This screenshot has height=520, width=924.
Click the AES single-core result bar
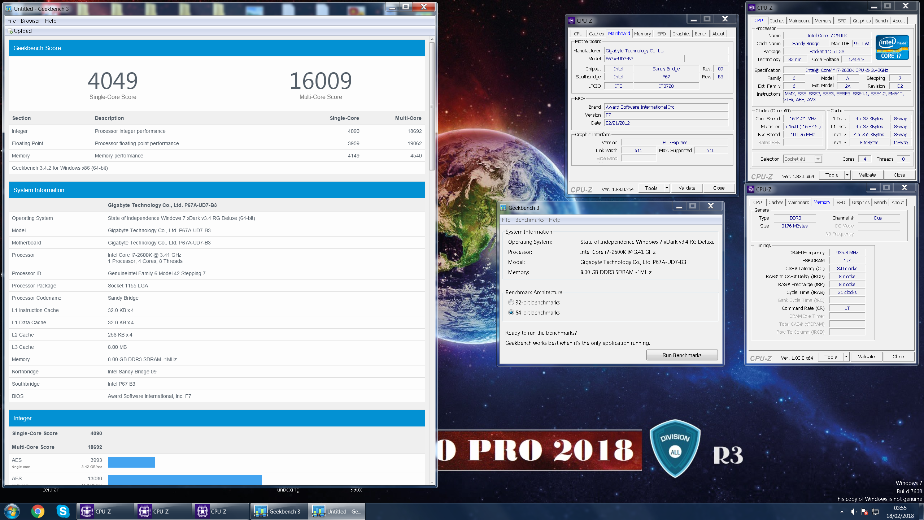tap(131, 462)
